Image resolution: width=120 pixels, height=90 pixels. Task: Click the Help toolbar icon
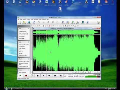(x=87, y=22)
